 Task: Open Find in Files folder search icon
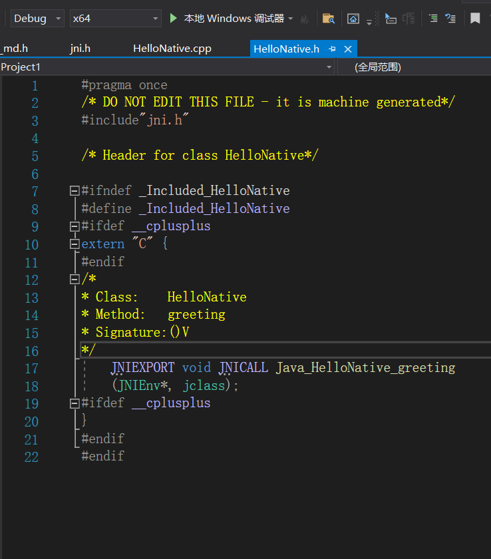coord(328,19)
